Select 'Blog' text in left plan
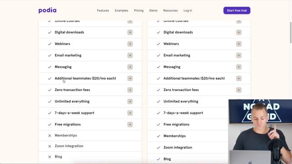Screen dimensions: 292x164 tap(58, 157)
